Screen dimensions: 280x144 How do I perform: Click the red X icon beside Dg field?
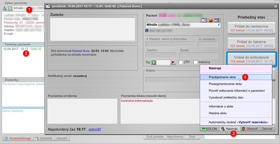(173, 62)
